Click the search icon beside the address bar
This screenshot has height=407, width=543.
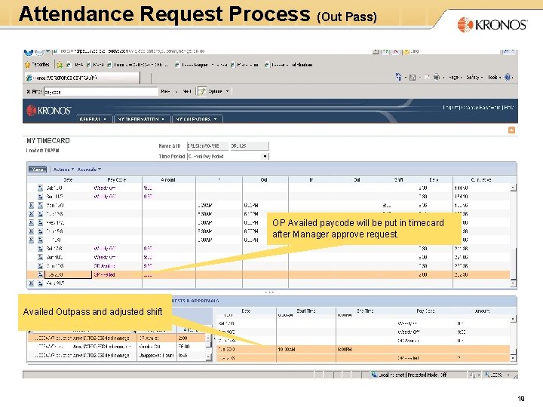pos(505,51)
